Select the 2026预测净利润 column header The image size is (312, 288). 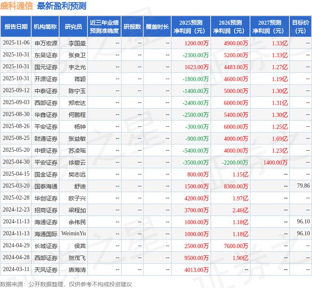click(230, 26)
